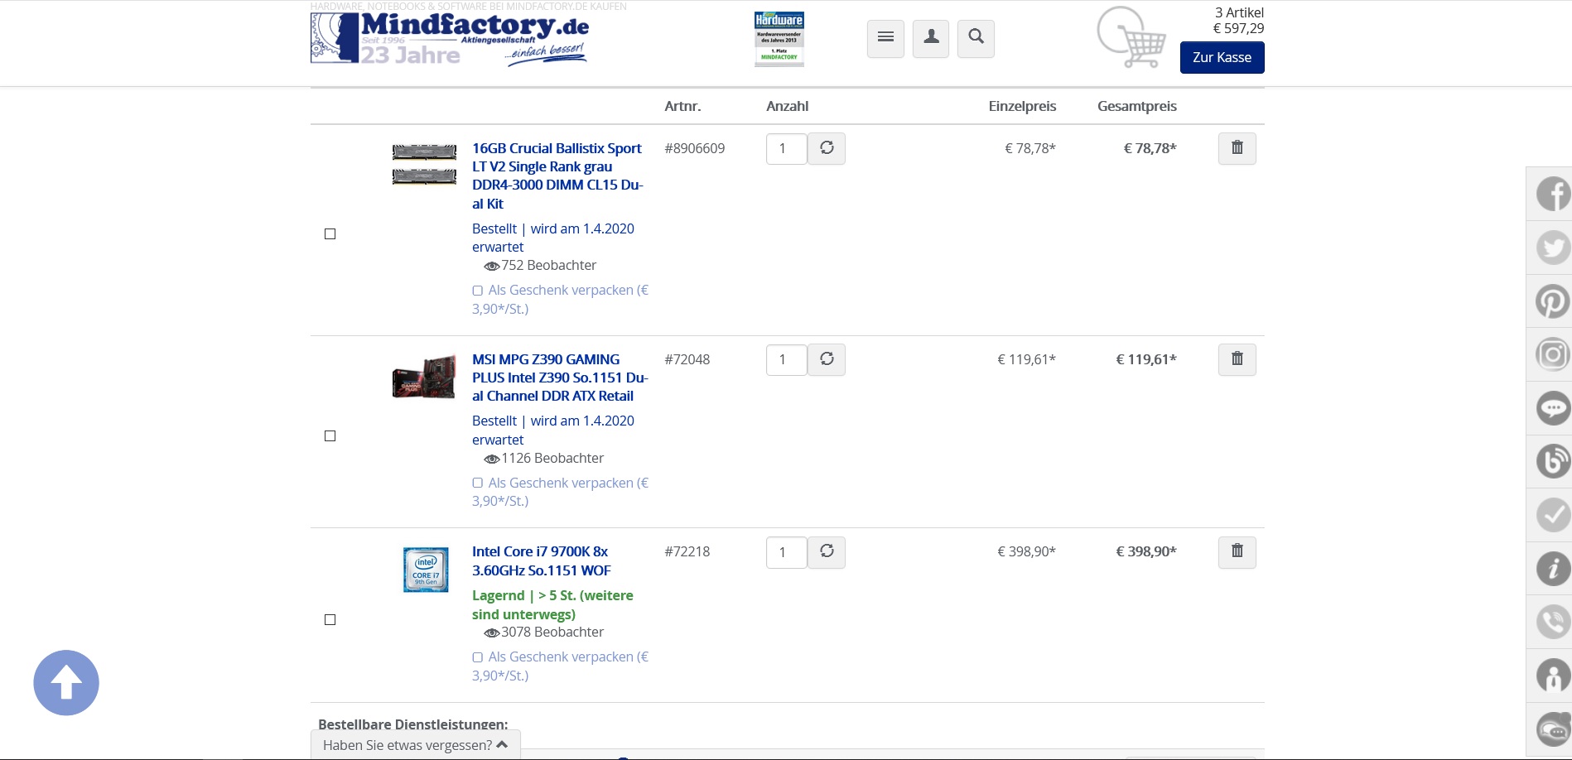This screenshot has width=1572, height=760.
Task: Click the Hardware award badge
Action: point(779,38)
